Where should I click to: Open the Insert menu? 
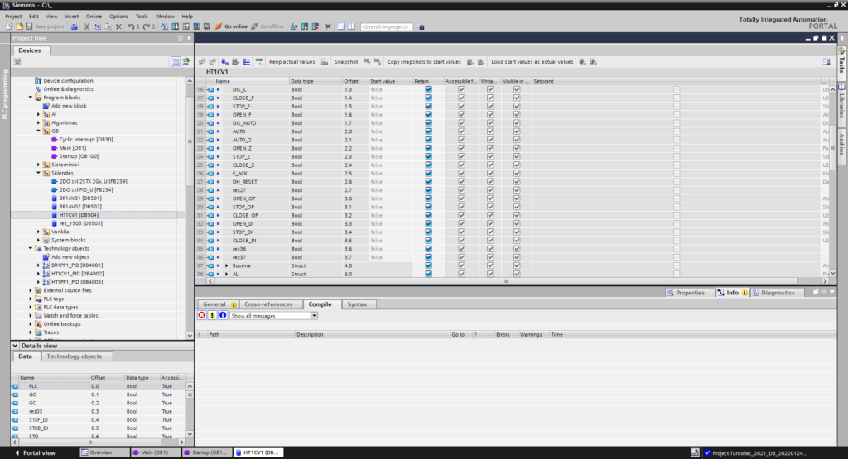click(71, 17)
